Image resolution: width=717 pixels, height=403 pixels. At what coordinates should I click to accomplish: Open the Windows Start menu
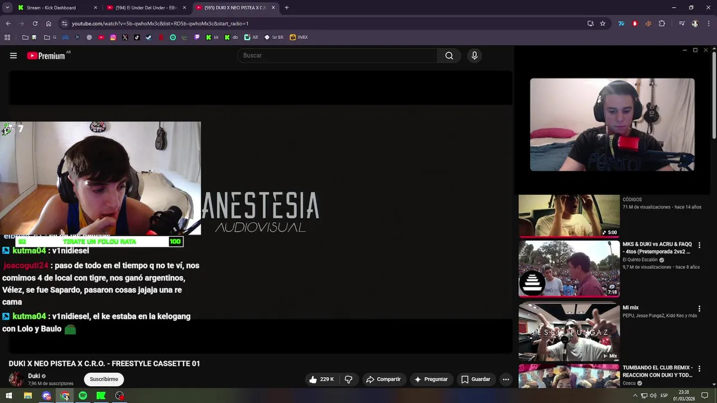coord(9,396)
